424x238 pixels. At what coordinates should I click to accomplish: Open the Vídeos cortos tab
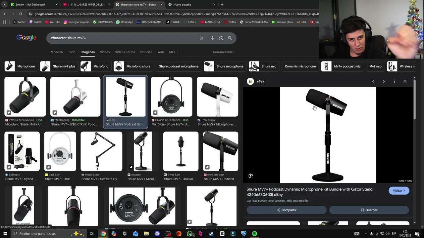(125, 52)
